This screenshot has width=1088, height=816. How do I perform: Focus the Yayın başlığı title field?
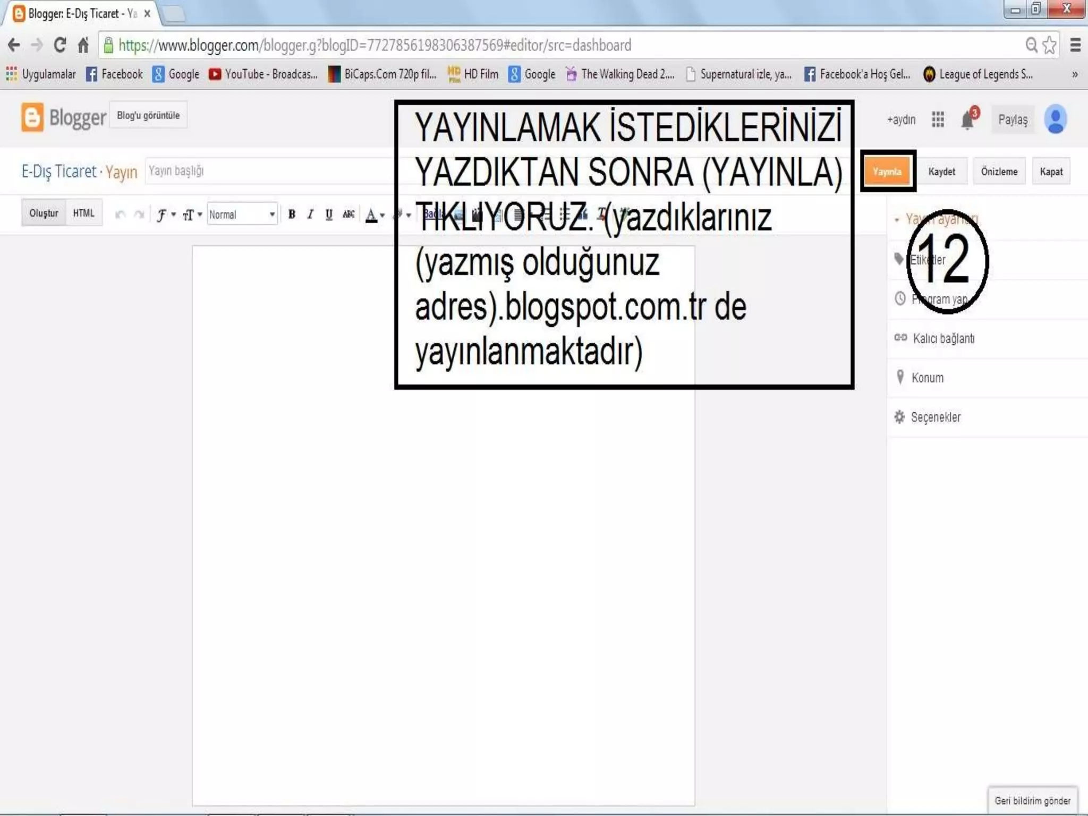point(270,171)
